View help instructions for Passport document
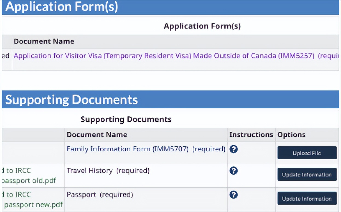Image resolution: width=341 pixels, height=212 pixels. [x=233, y=195]
